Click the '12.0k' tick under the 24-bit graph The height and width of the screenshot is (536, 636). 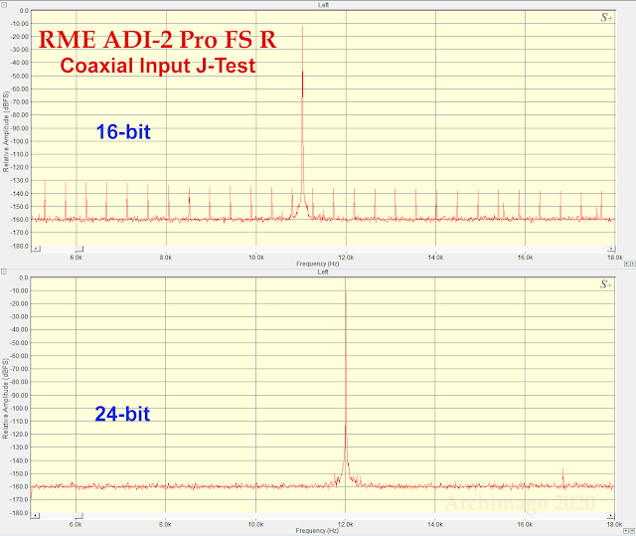tap(345, 524)
